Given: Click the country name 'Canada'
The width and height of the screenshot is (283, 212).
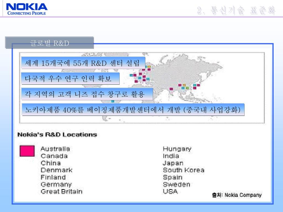Looking at the screenshot, I should point(54,156).
